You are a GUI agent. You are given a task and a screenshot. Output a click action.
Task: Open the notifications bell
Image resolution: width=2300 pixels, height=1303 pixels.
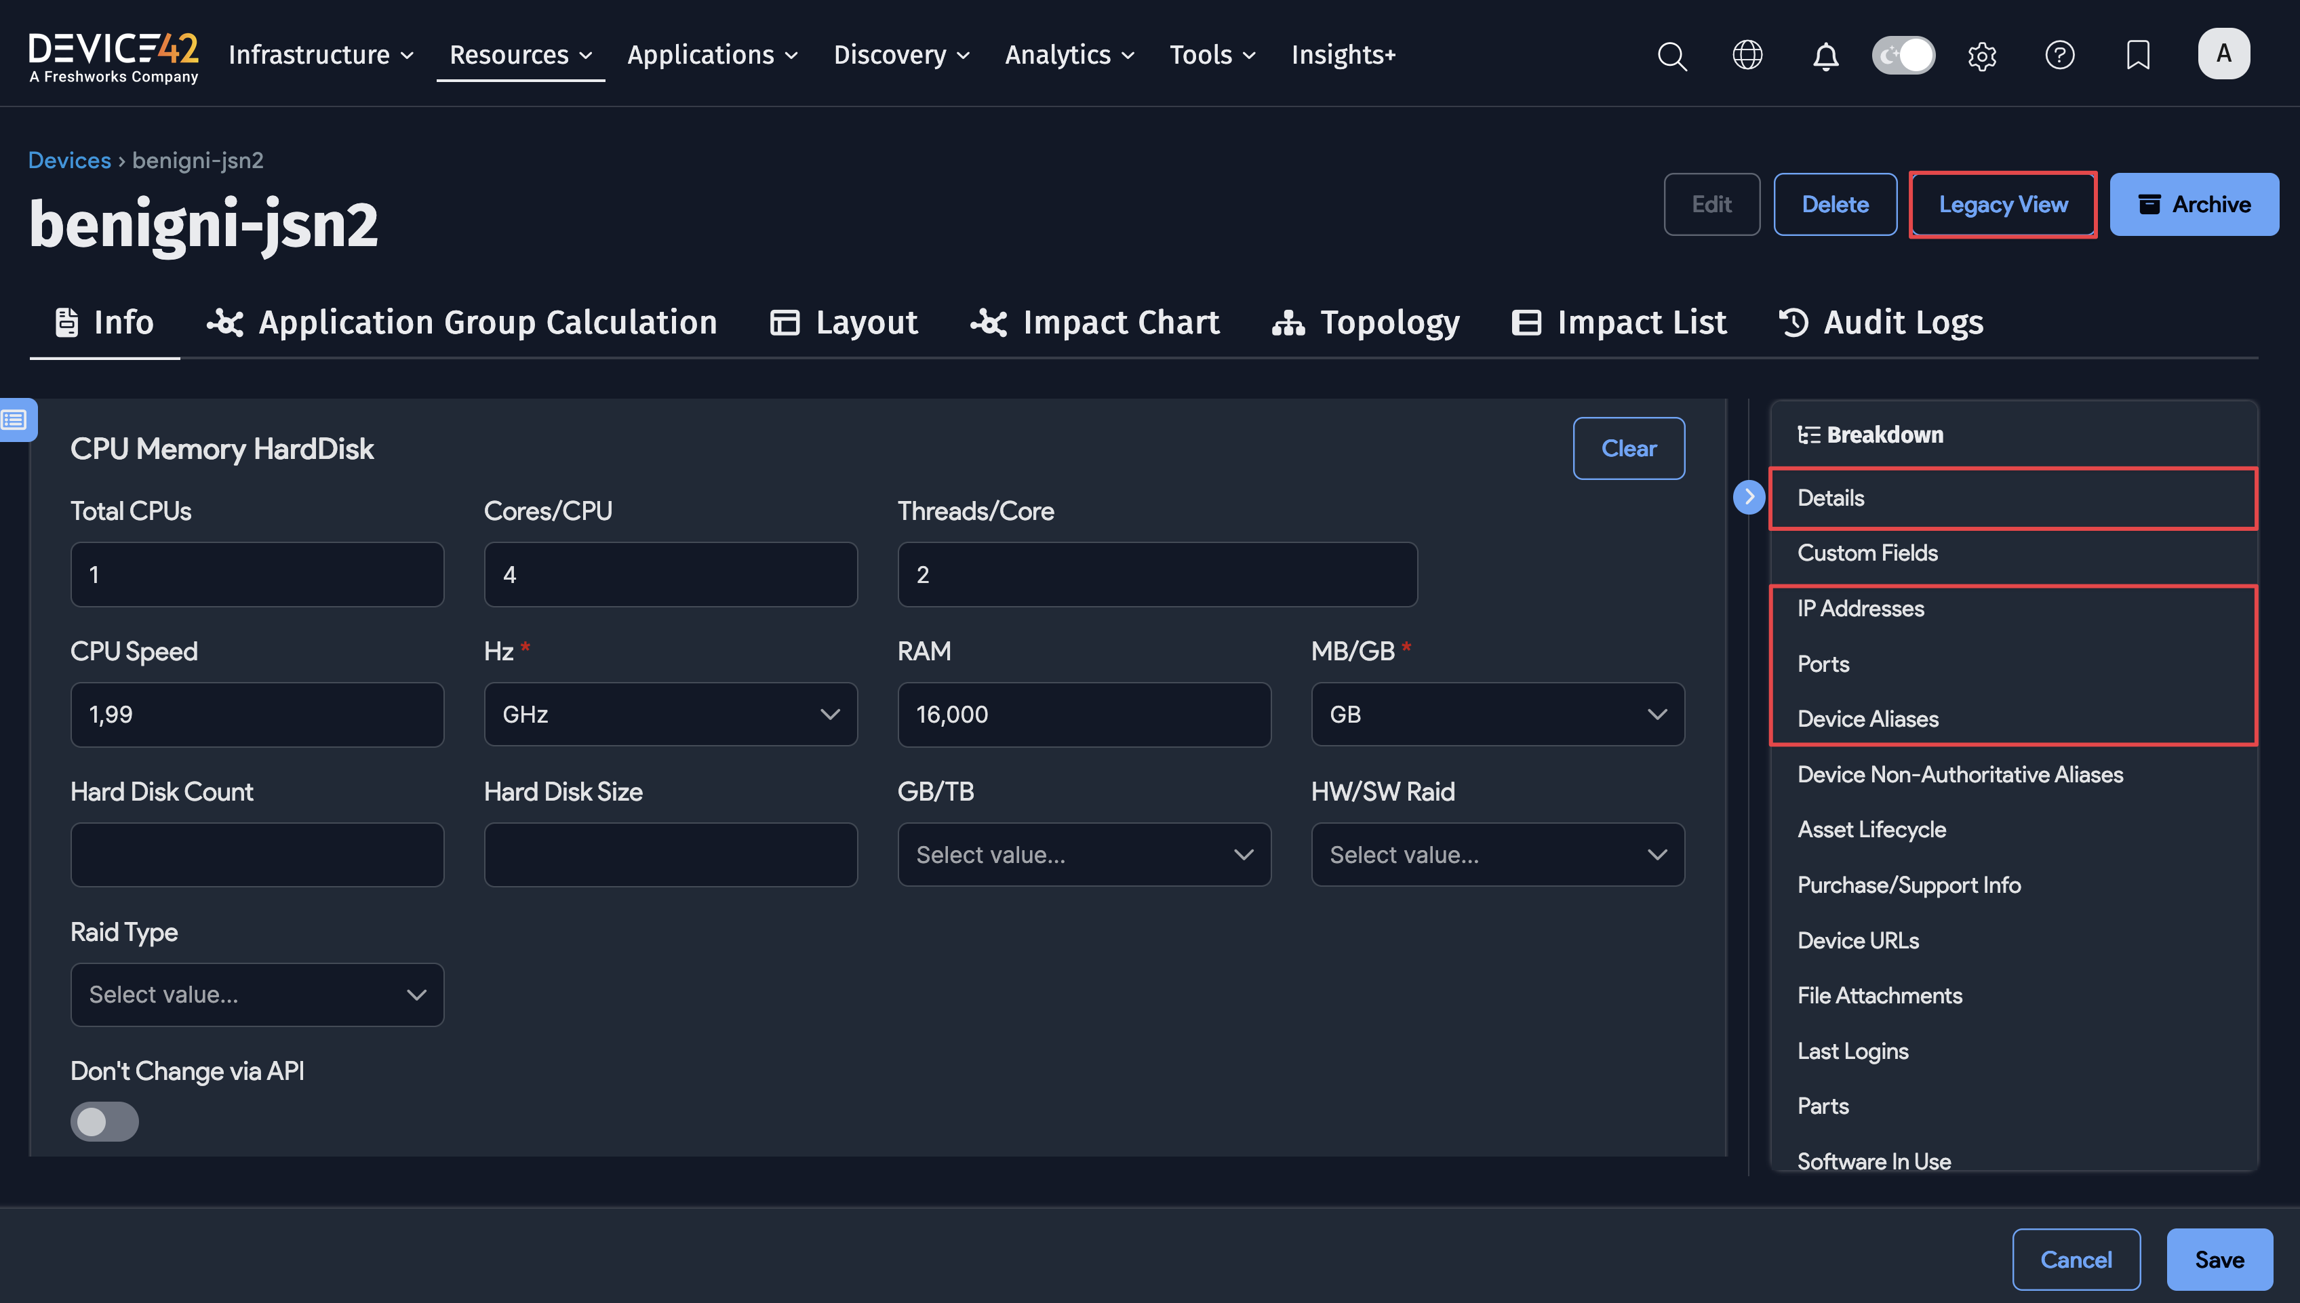point(1825,56)
